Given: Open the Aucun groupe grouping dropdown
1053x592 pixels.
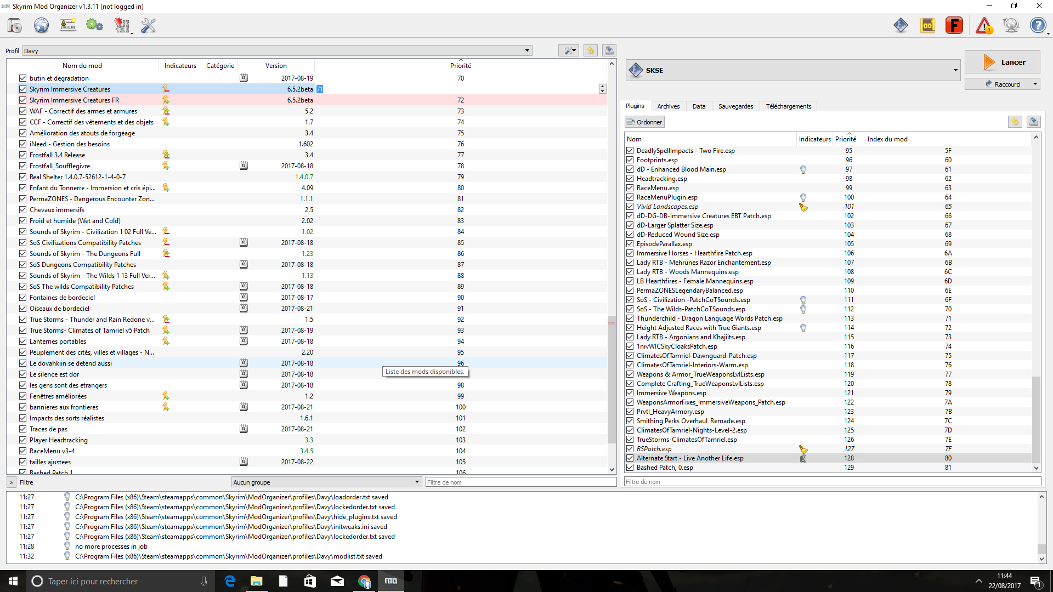Looking at the screenshot, I should tap(326, 482).
